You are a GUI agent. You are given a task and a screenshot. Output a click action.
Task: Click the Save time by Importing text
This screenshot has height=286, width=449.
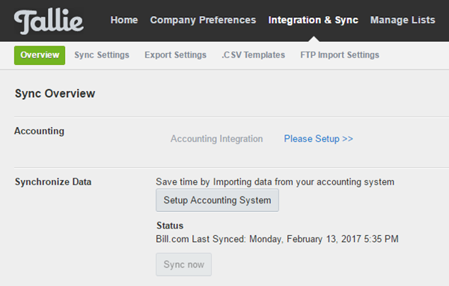pos(275,182)
